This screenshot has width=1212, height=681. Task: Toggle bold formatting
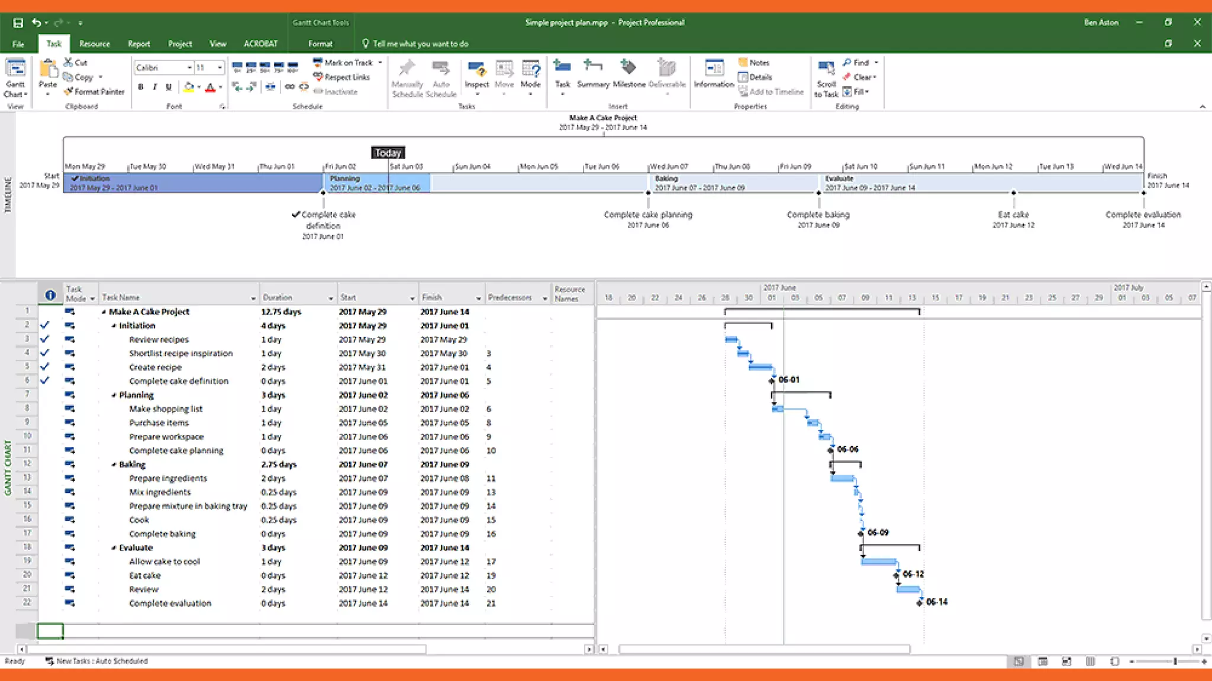[x=140, y=87]
